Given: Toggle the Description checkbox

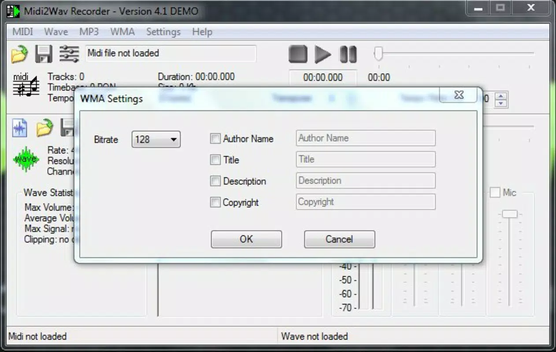Looking at the screenshot, I should (x=215, y=181).
